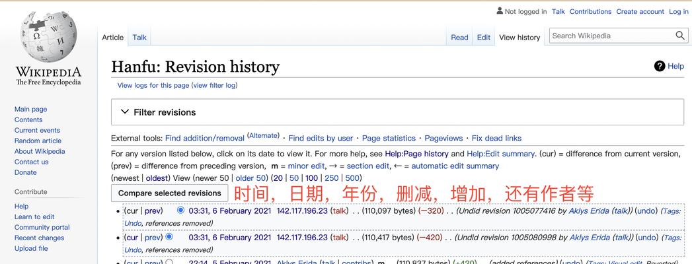Image resolution: width=692 pixels, height=264 pixels.
Task: Click the Log in link
Action: click(x=678, y=11)
